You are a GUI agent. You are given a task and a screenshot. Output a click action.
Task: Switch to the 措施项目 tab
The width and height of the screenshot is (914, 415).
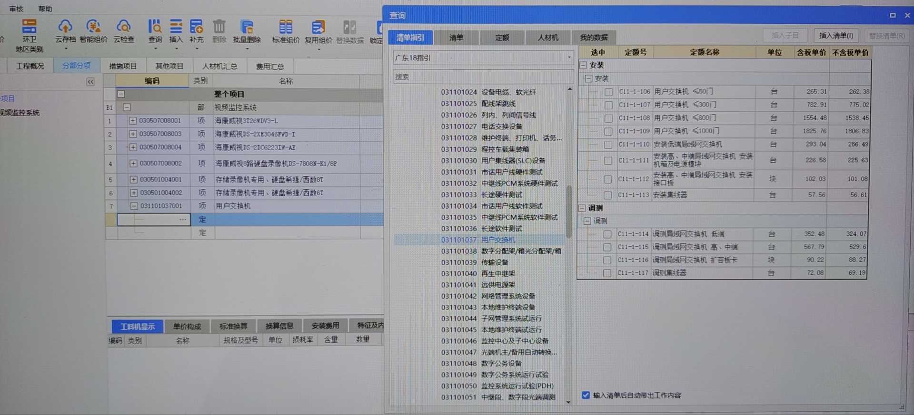(122, 66)
